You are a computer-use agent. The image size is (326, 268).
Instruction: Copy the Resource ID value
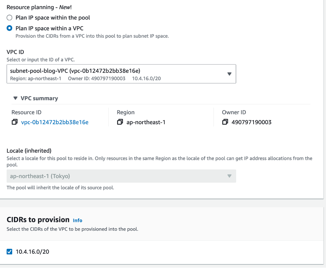(x=15, y=122)
